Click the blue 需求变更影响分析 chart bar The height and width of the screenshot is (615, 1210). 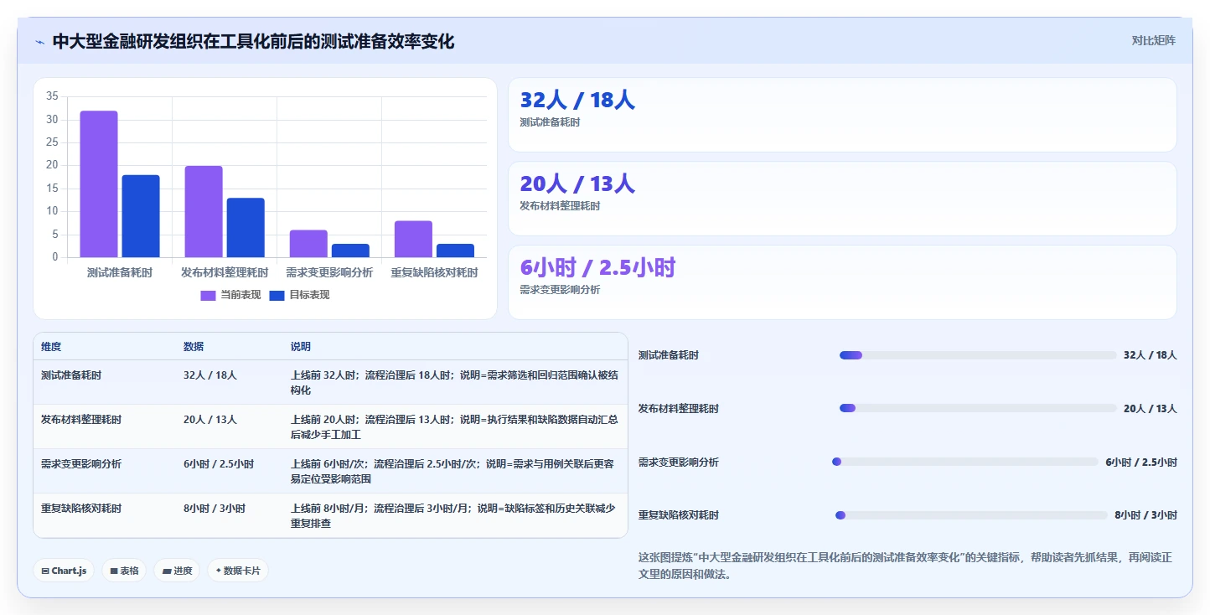tap(350, 251)
